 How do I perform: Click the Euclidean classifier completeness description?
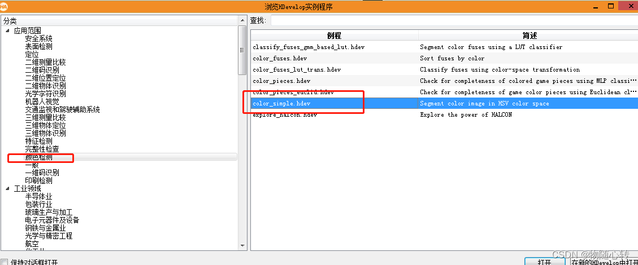[x=528, y=92]
